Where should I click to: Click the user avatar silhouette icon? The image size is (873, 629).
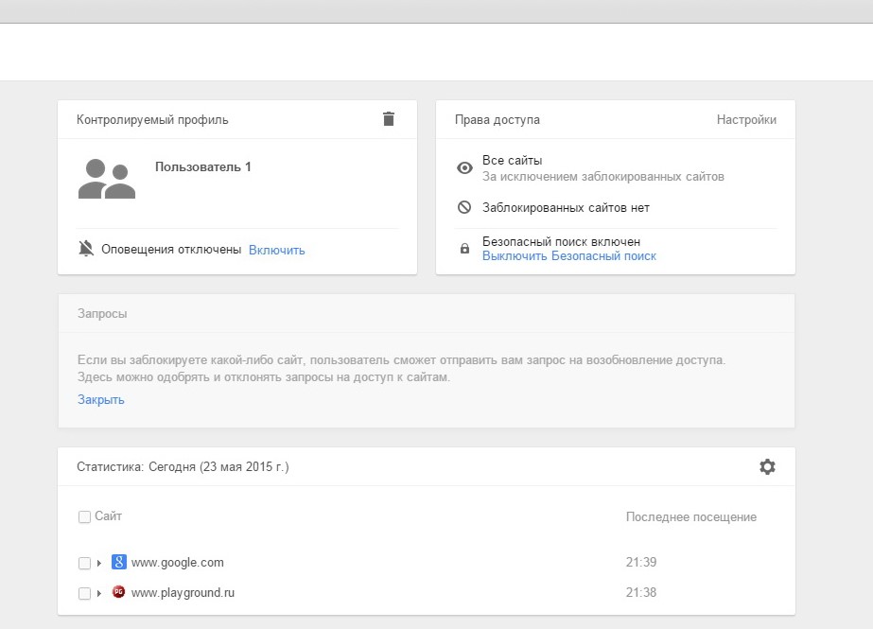tap(106, 179)
